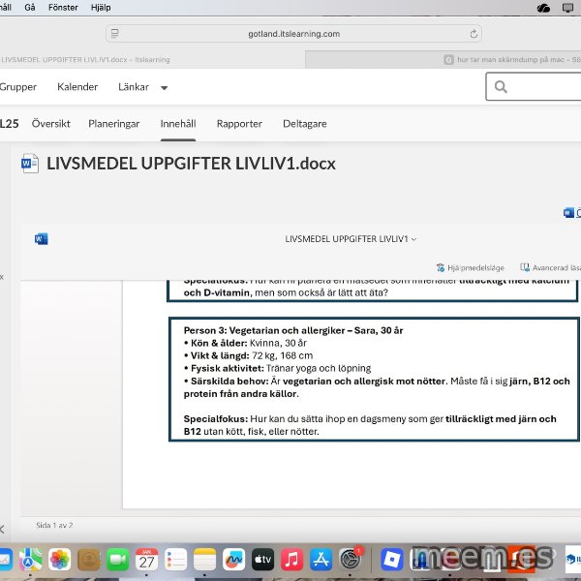The height and width of the screenshot is (581, 581).
Task: Click the display mirroring menu bar icon
Action: (567, 8)
